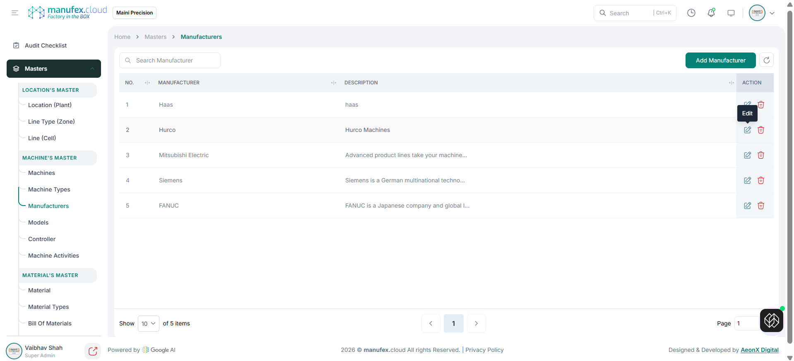The width and height of the screenshot is (794, 361).
Task: Click the screen monitor icon in header
Action: click(x=731, y=13)
